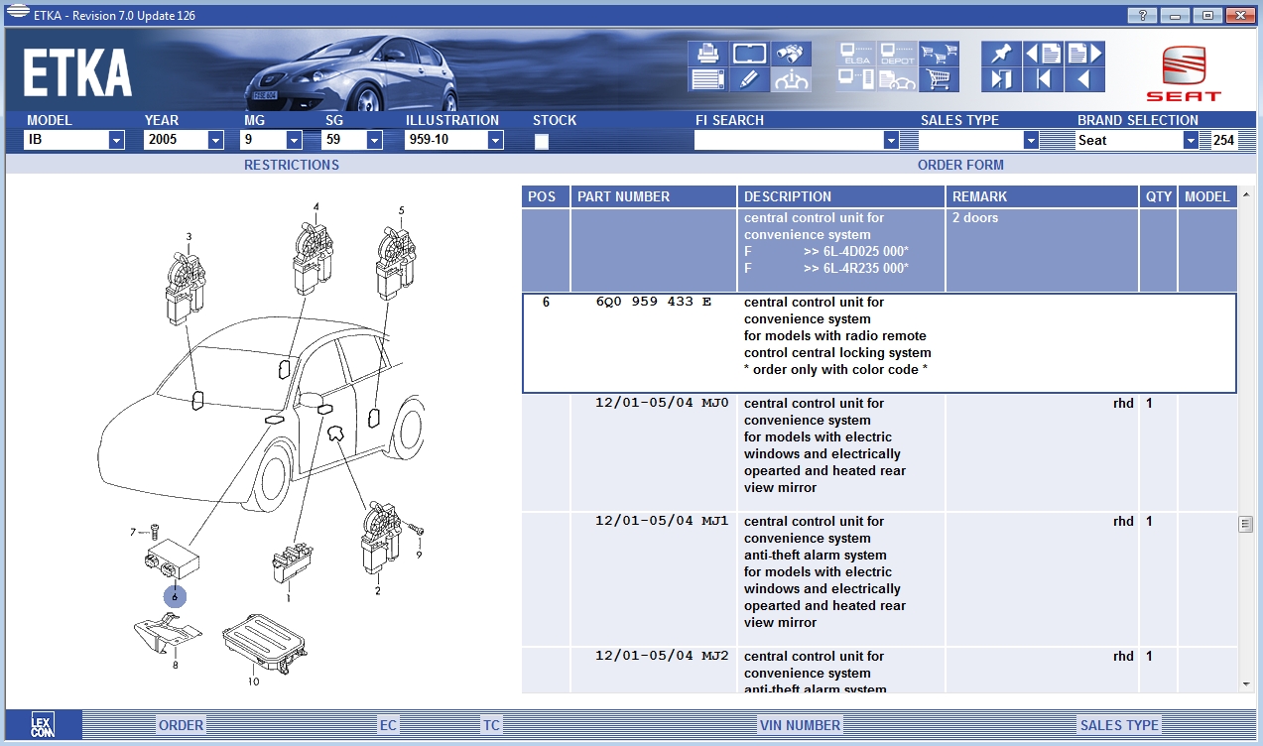Open the lined list icon below the printer

tap(707, 79)
